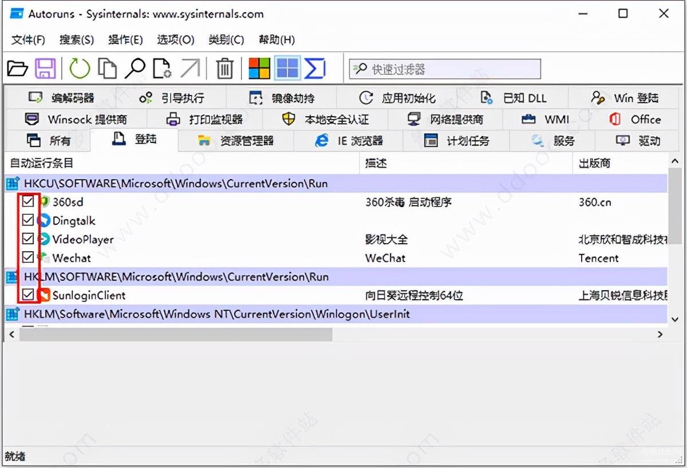Click the horizontal scrollbar right arrow
The width and height of the screenshot is (687, 468).
click(660, 334)
